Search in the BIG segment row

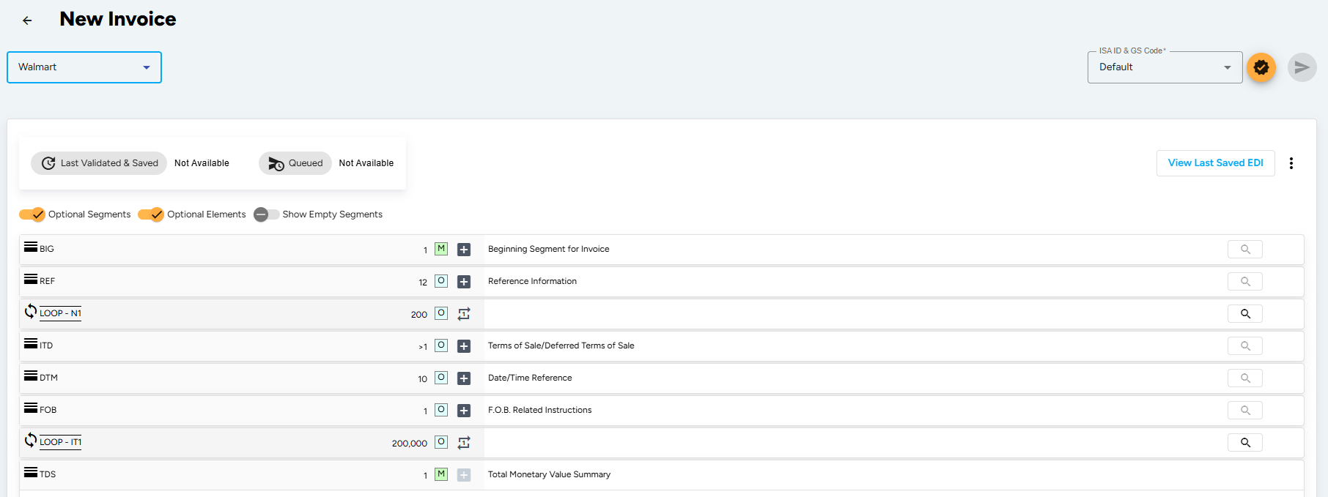[x=1245, y=250]
